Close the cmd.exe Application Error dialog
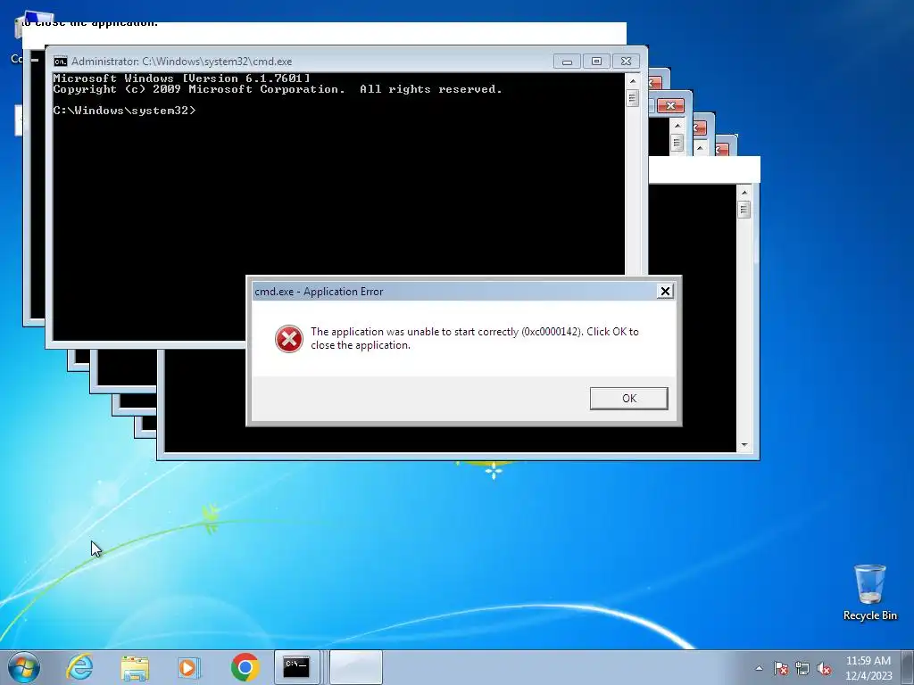Image resolution: width=914 pixels, height=685 pixels. click(664, 292)
